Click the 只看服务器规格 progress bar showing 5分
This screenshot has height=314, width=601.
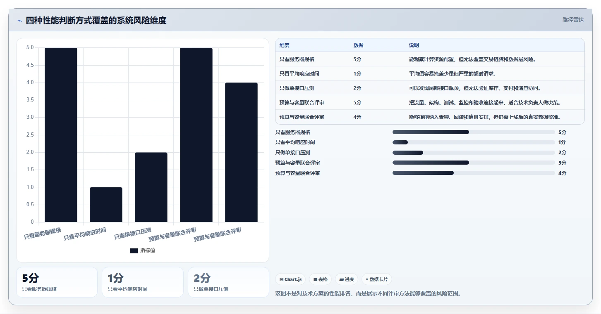(474, 132)
